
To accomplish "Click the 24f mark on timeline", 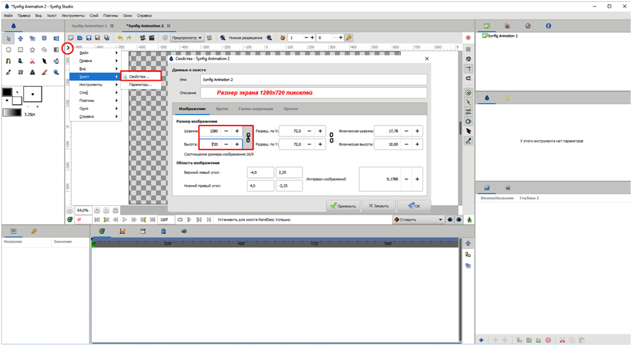I will click(167, 244).
